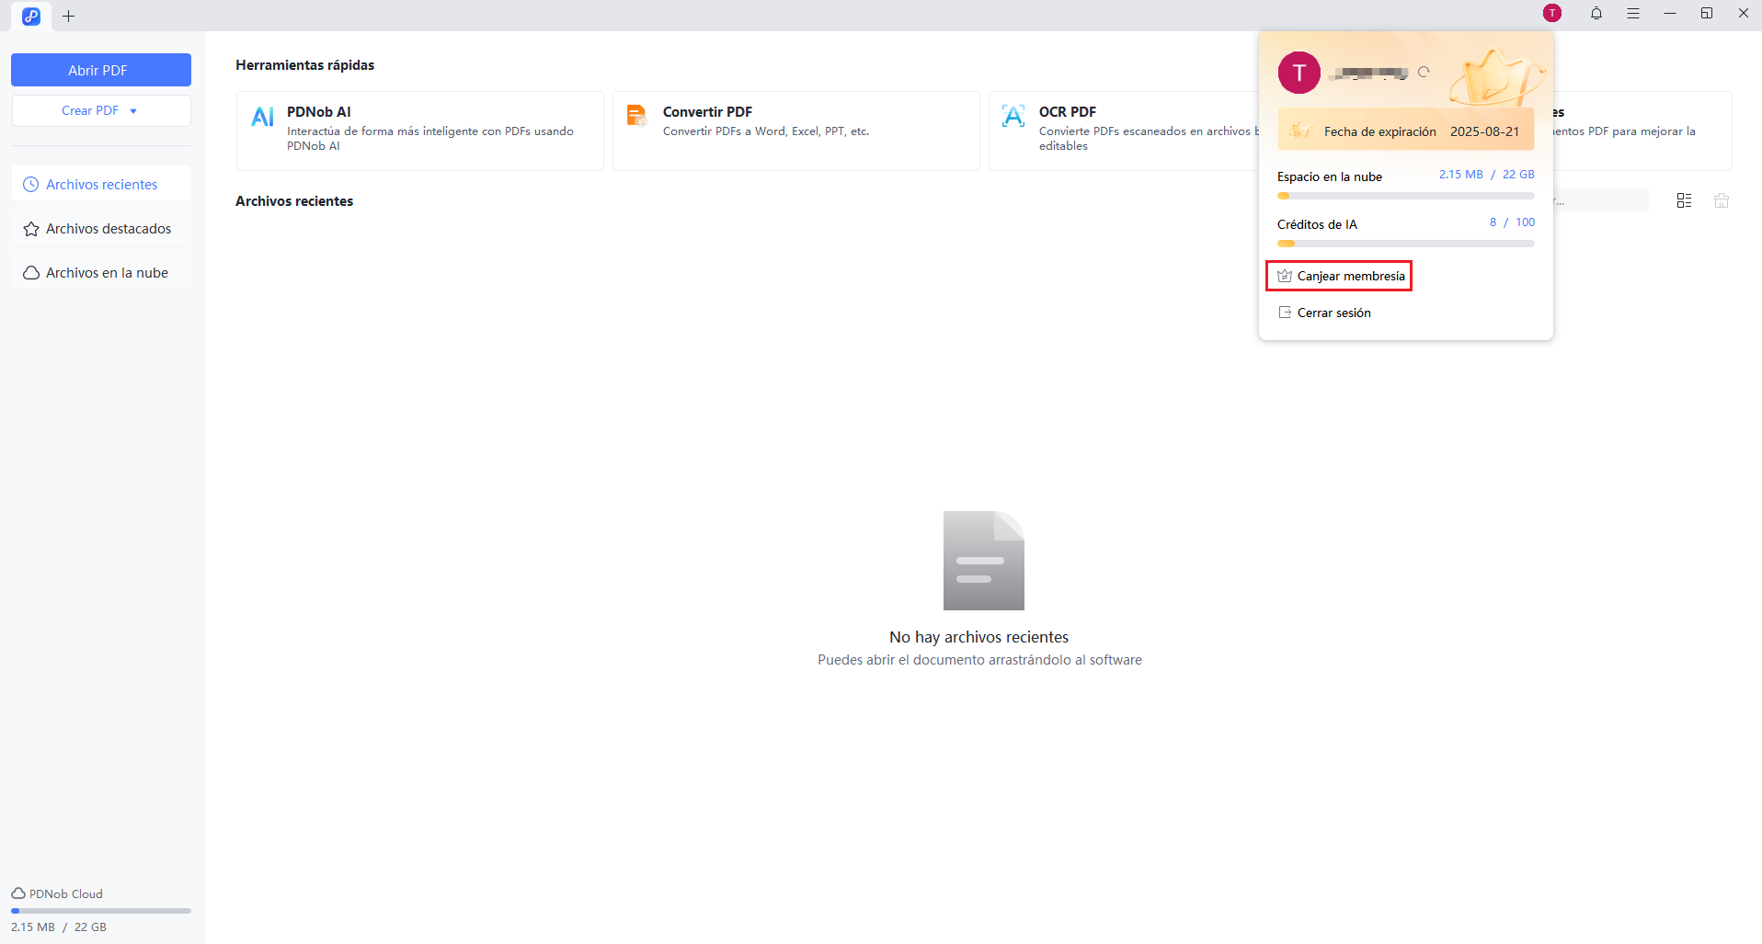Click the user avatar in title bar
Image resolution: width=1762 pixels, height=944 pixels.
click(x=1552, y=13)
